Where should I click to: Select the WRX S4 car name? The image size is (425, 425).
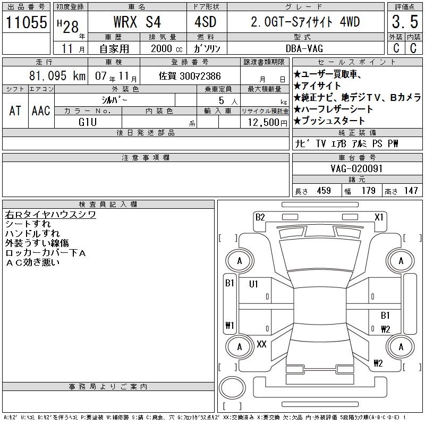(138, 22)
